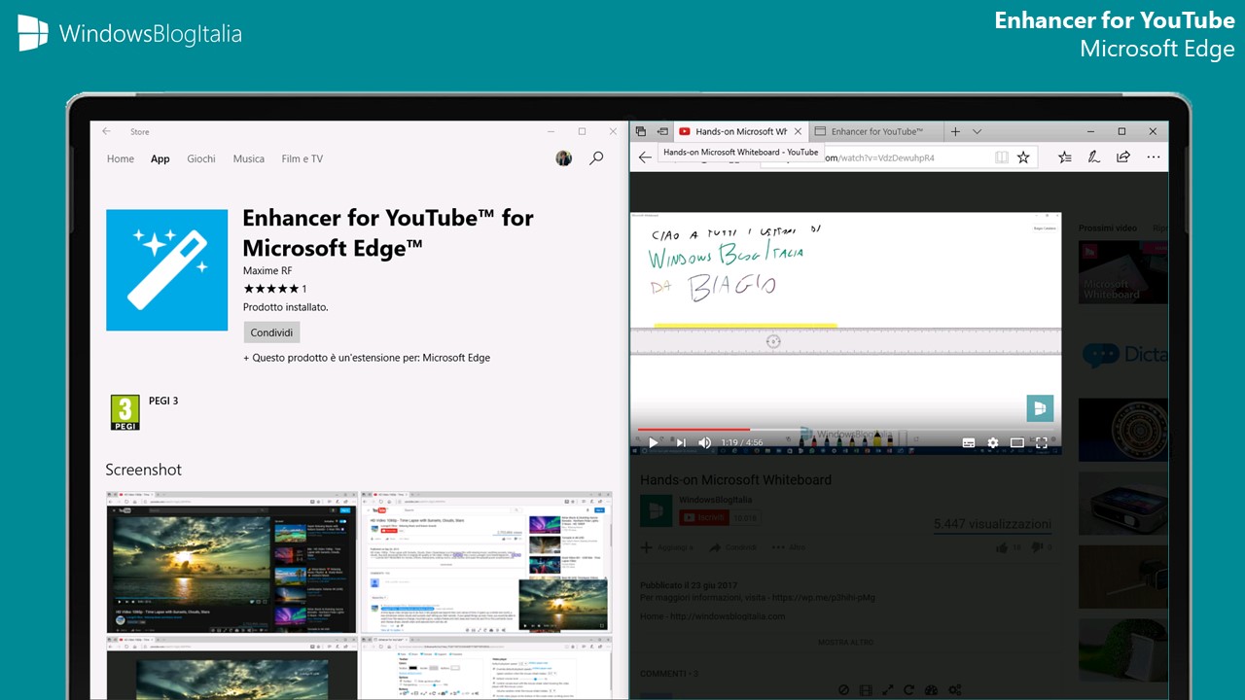1245x700 pixels.
Task: Toggle theater mode on the YouTube player
Action: [x=1017, y=442]
